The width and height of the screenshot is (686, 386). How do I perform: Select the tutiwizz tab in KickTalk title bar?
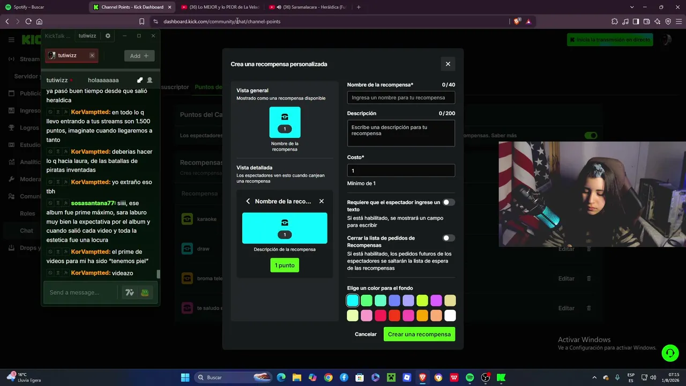87,36
